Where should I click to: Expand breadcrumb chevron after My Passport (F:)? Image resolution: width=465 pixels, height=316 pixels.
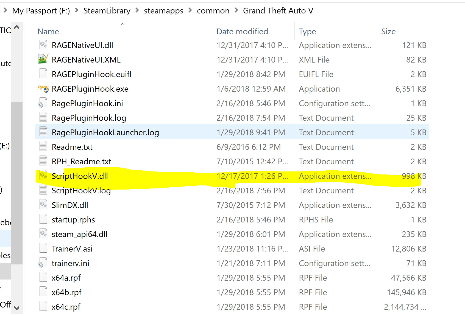pyautogui.click(x=77, y=10)
